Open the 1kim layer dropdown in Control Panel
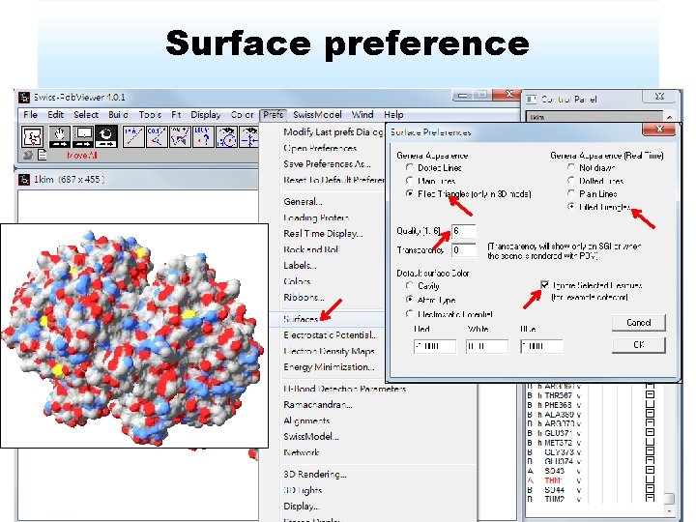Image resolution: width=696 pixels, height=522 pixels. pyautogui.click(x=669, y=117)
